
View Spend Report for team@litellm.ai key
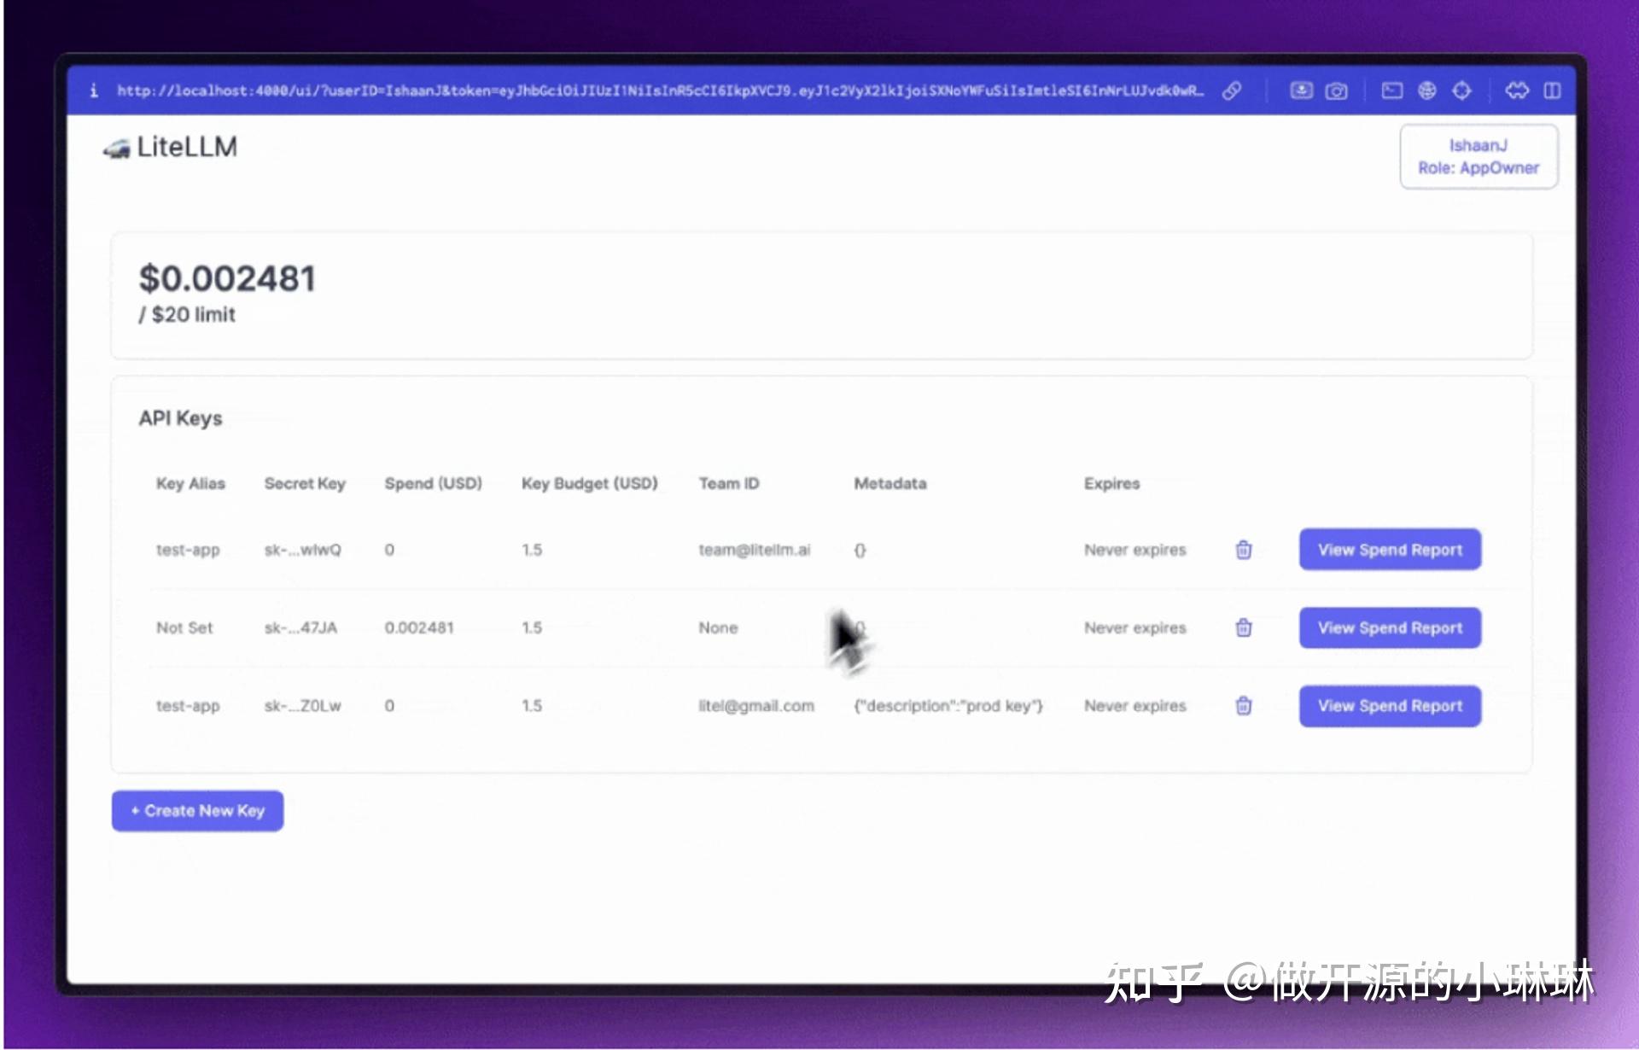(x=1389, y=550)
